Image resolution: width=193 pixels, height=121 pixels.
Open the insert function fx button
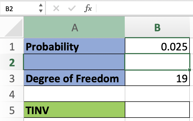click(x=88, y=8)
